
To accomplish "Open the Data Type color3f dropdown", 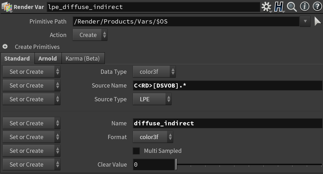I will [x=154, y=72].
